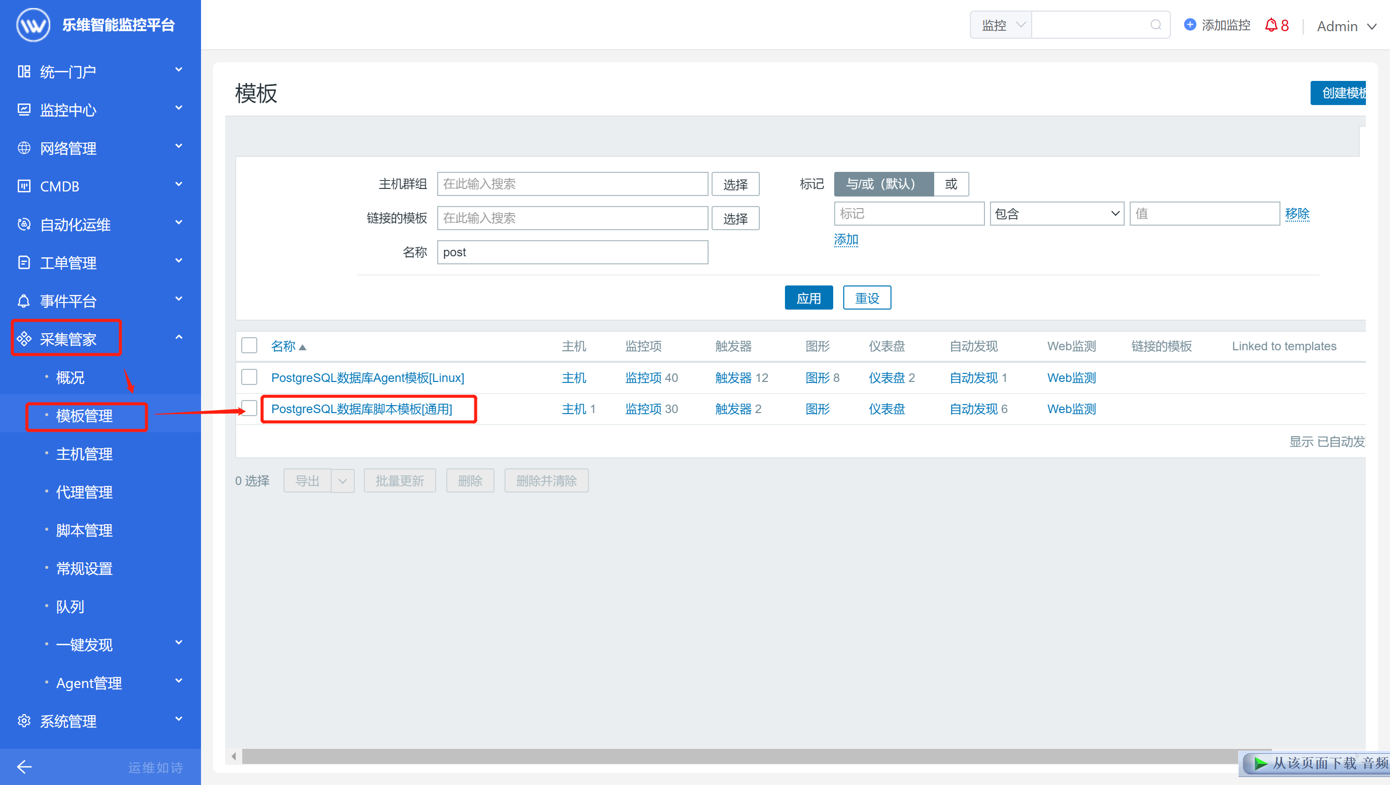Screen dimensions: 1390x785
Task: Click the left arrow of horizontal scrollbar
Action: tap(234, 756)
